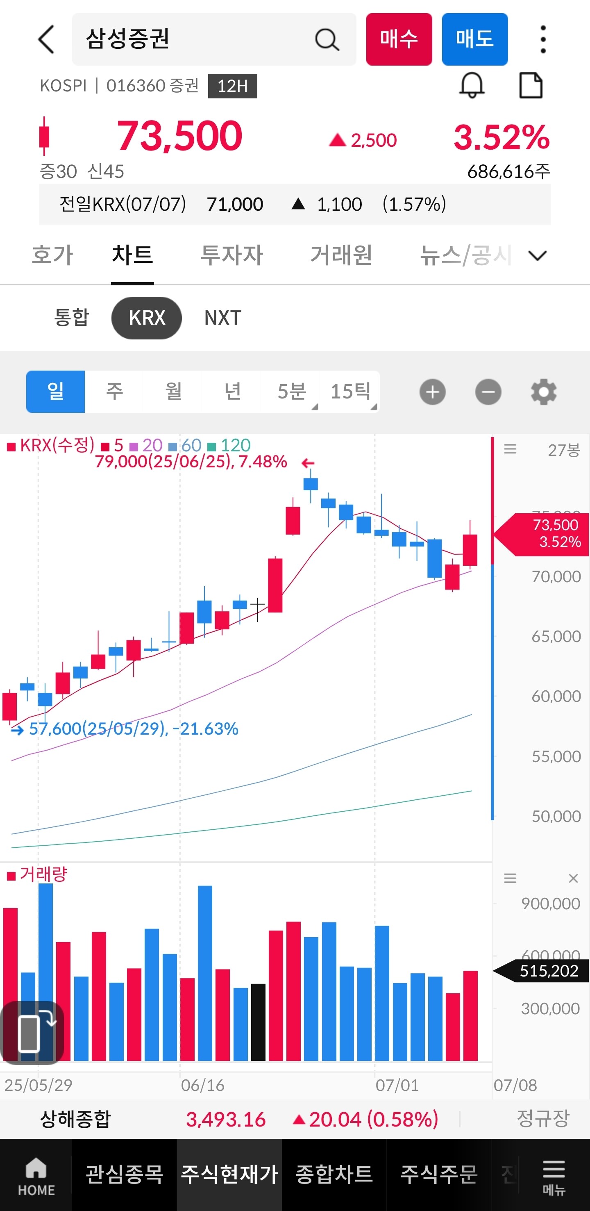This screenshot has width=590, height=1211.
Task: Tap the screen rotate icon
Action: [32, 1033]
